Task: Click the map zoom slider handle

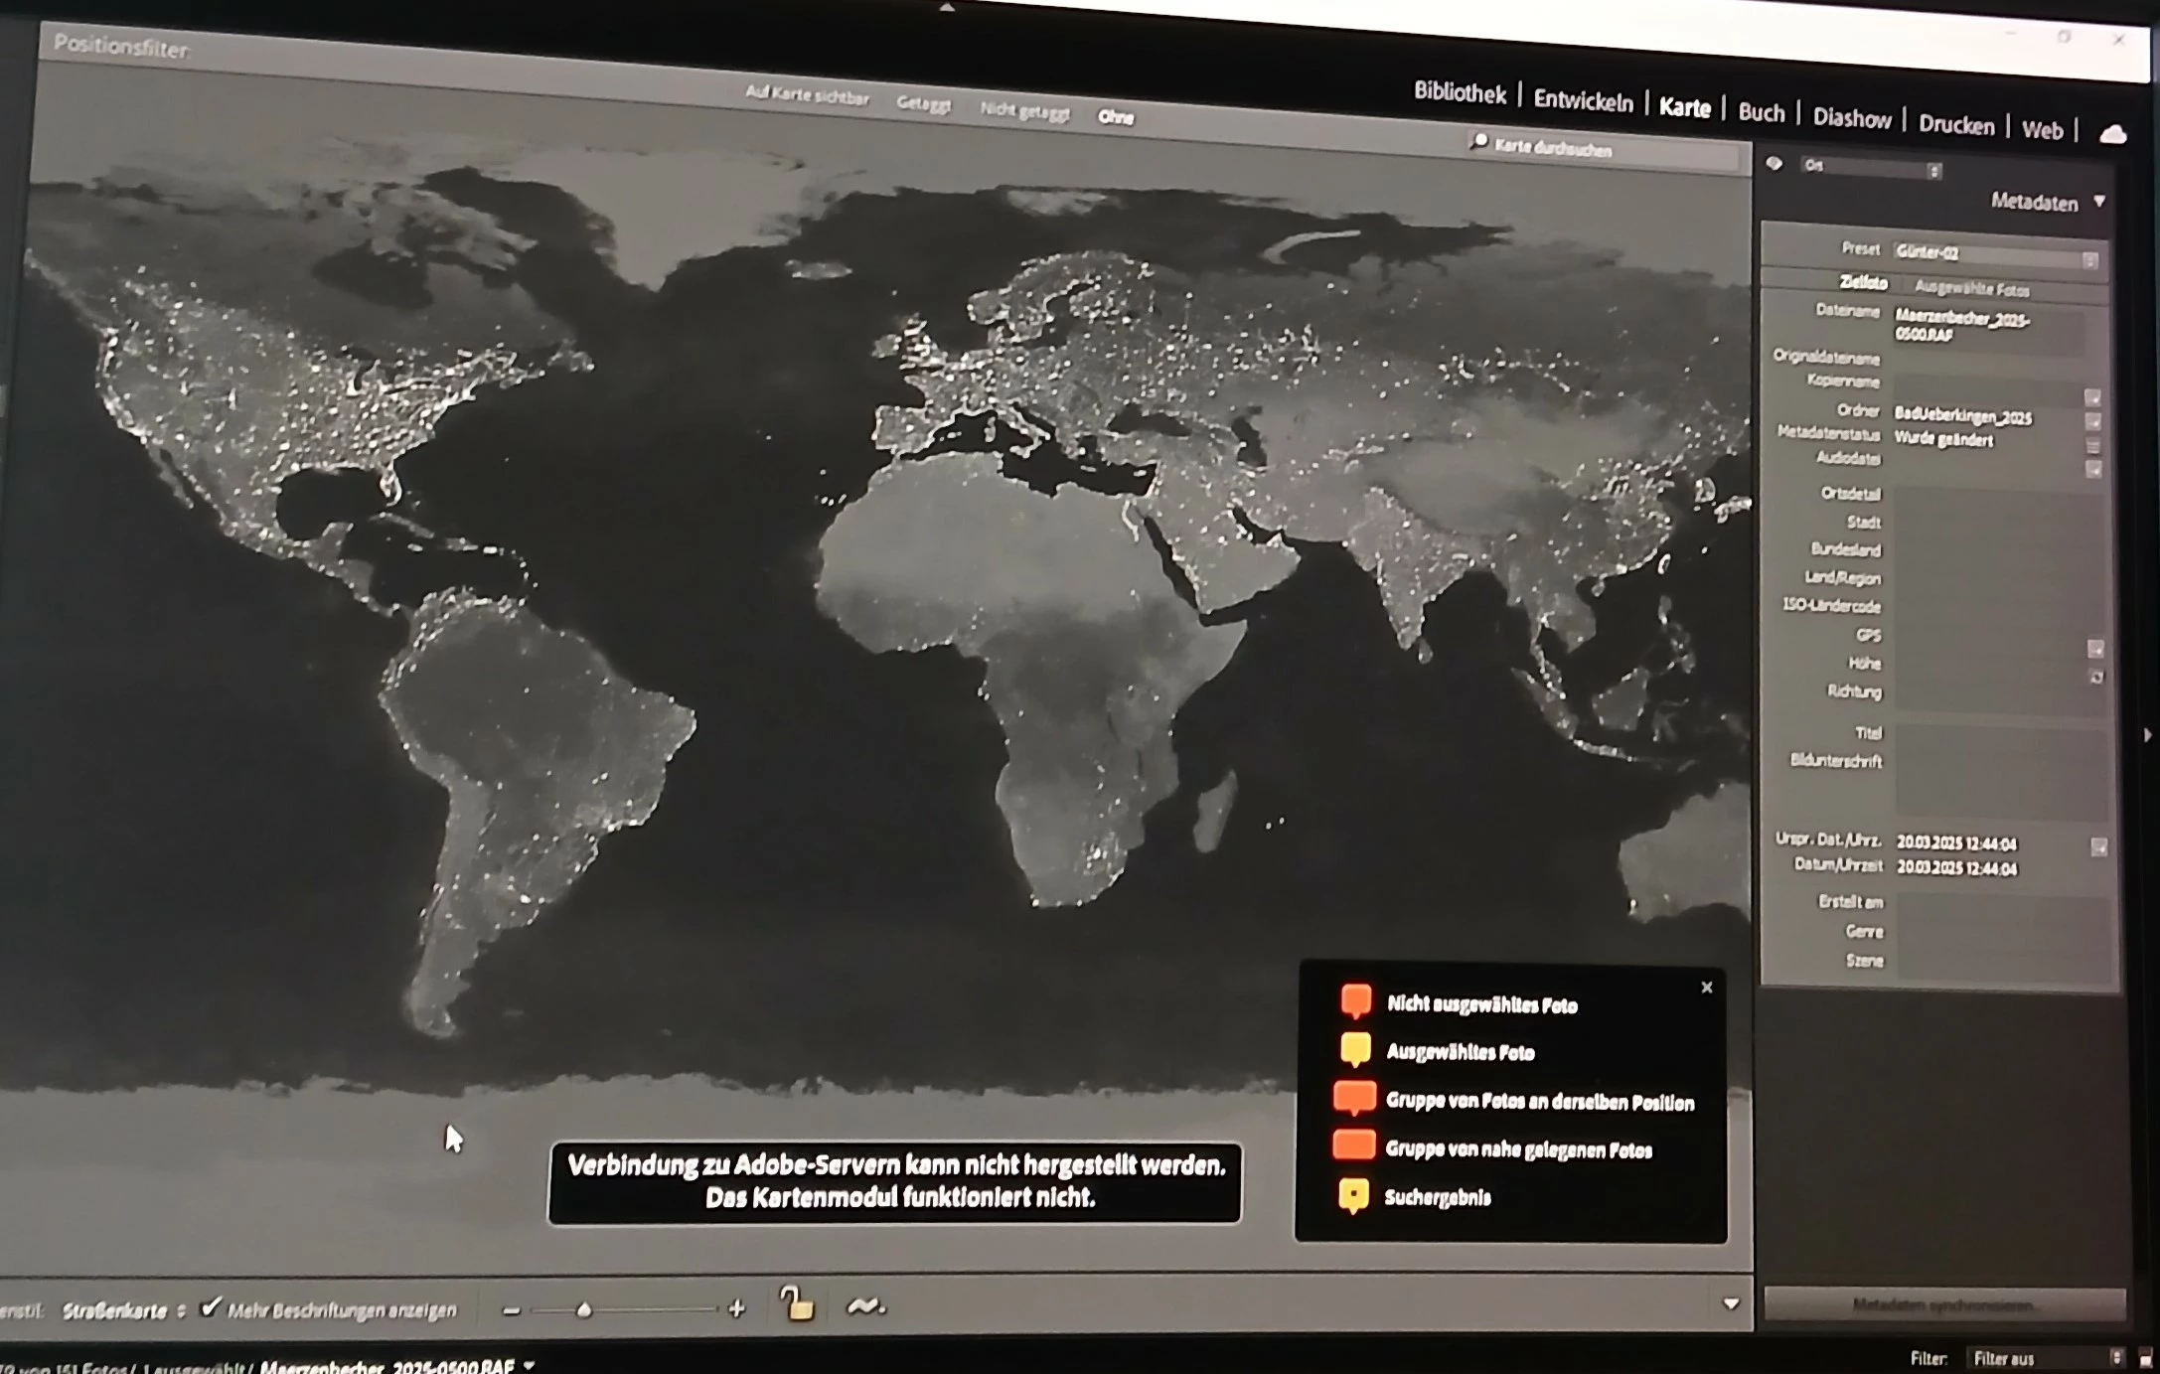Action: (584, 1309)
